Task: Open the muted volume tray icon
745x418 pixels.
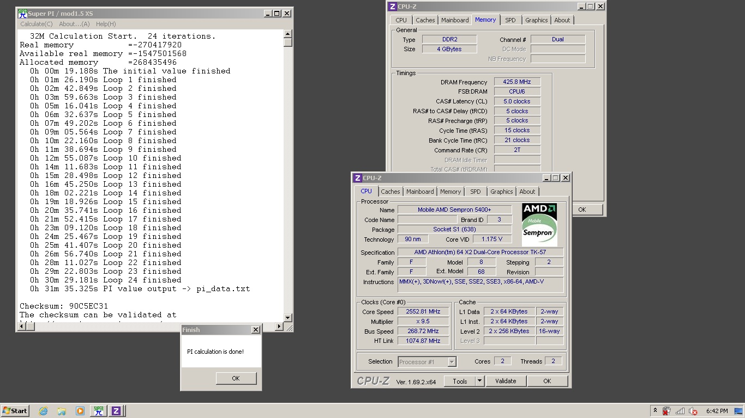Action: [693, 411]
